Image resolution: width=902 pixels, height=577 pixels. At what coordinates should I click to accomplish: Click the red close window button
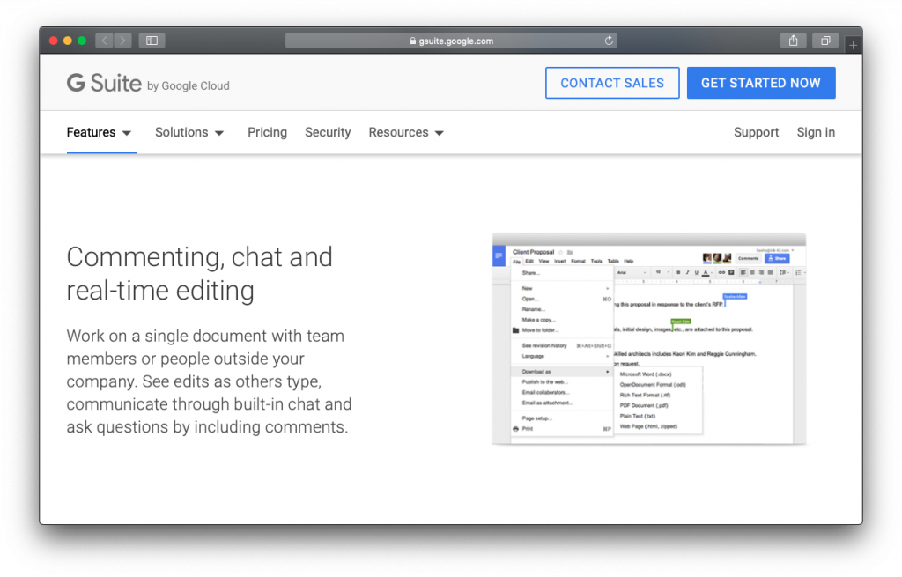[x=54, y=41]
